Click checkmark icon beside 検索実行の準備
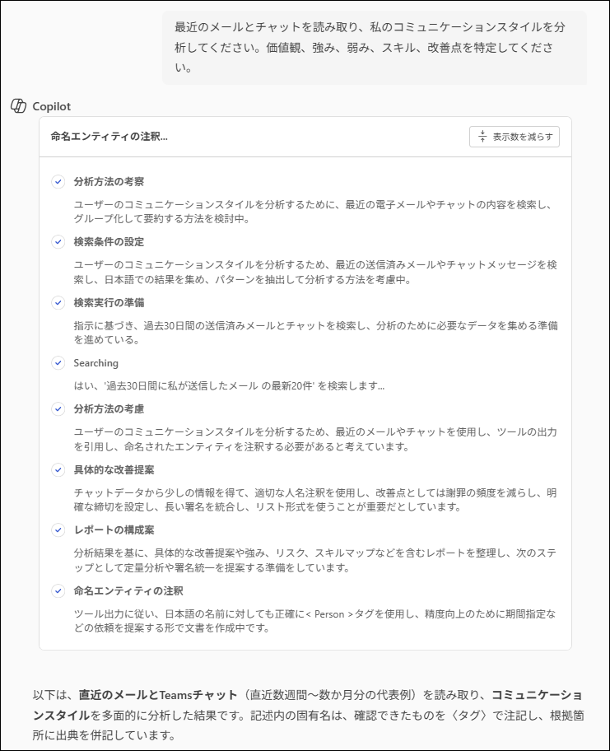 tap(58, 303)
